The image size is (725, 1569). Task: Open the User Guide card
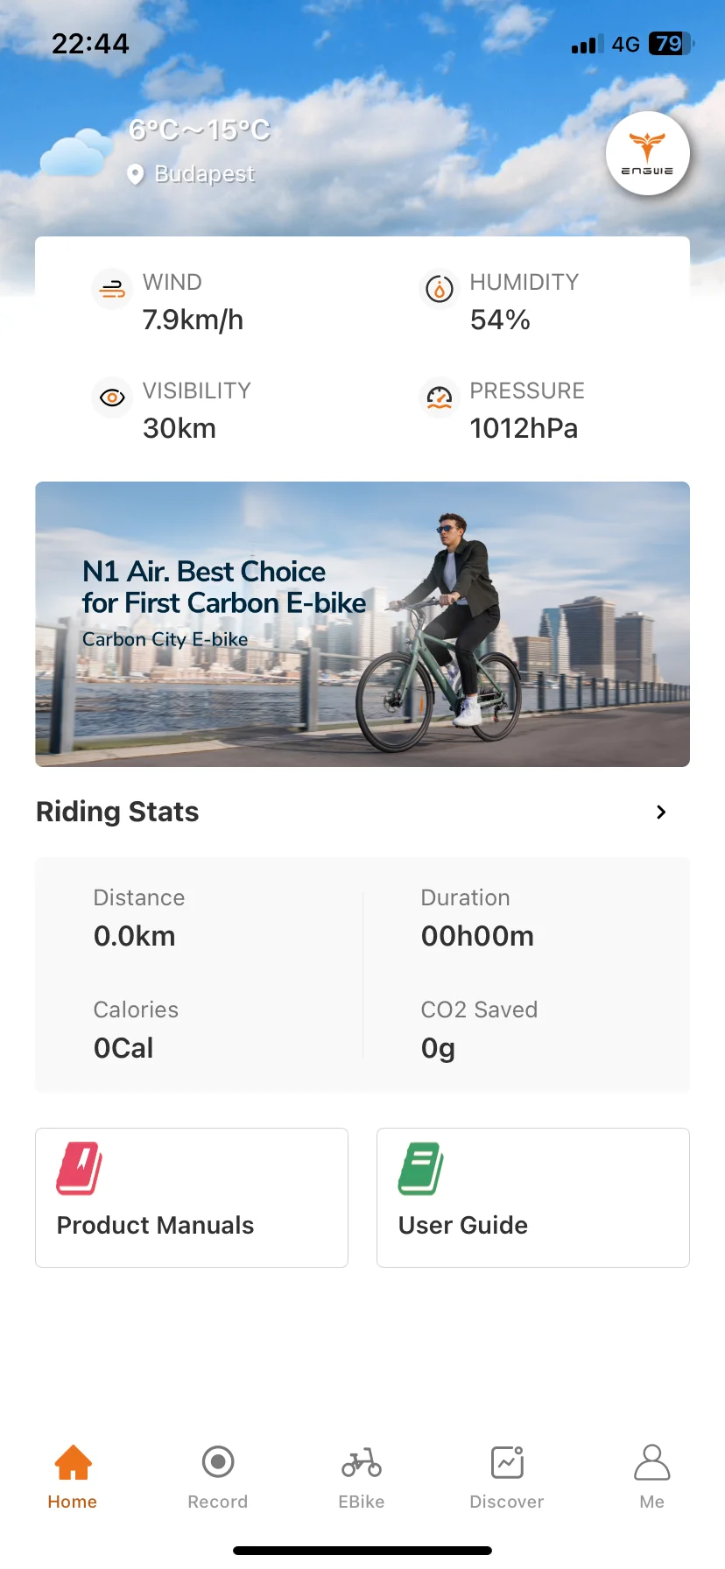533,1197
